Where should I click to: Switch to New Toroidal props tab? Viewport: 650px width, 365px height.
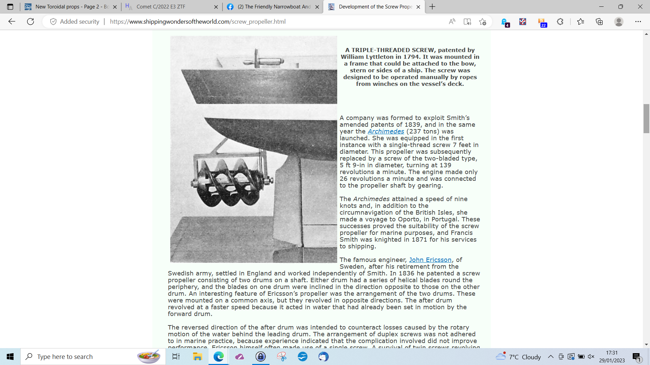coord(70,7)
